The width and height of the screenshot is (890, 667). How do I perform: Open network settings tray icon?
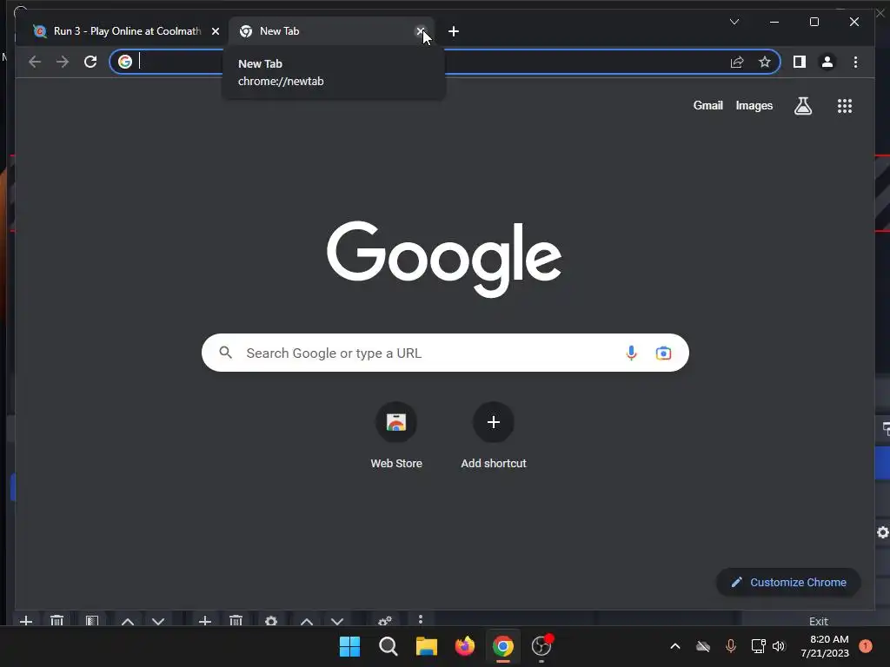(x=758, y=646)
